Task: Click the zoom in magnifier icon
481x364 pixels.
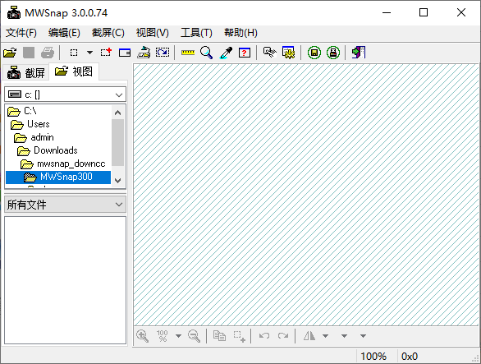Action: 143,336
